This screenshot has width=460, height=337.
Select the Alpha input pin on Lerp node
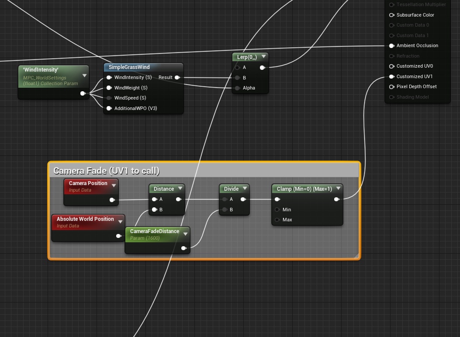coord(237,88)
